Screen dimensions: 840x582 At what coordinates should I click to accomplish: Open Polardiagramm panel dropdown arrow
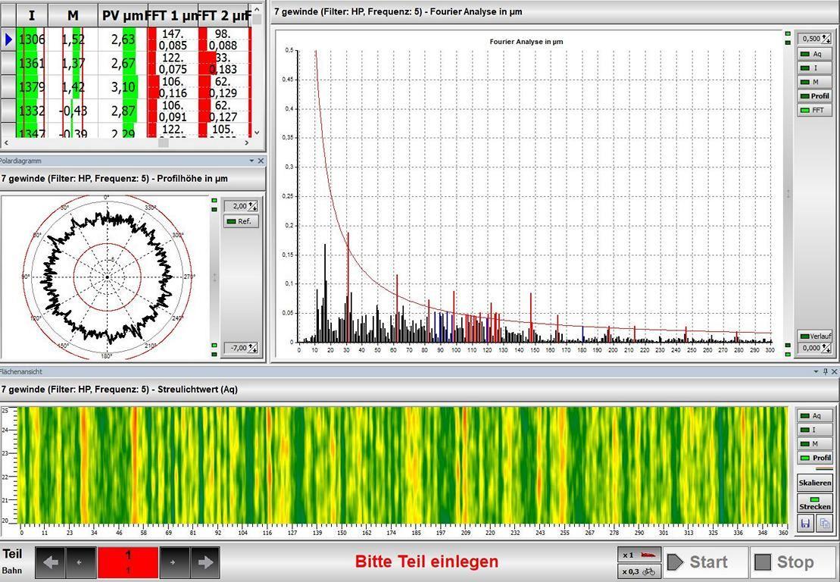click(251, 161)
